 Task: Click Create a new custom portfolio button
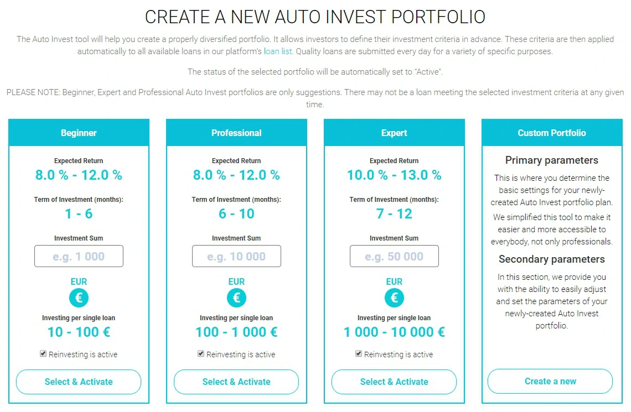coord(550,382)
